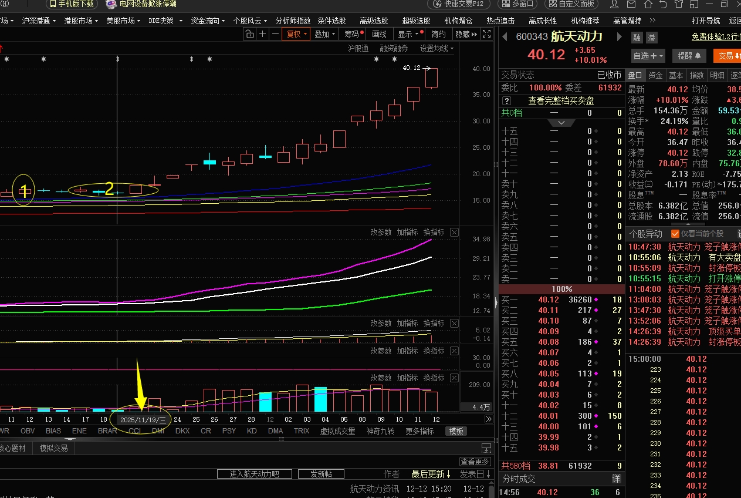
Task: Click 手机版下载 button
Action: [x=72, y=4]
